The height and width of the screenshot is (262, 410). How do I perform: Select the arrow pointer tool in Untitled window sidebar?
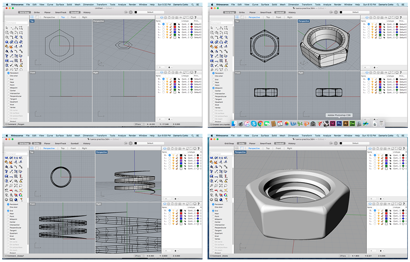[7, 28]
